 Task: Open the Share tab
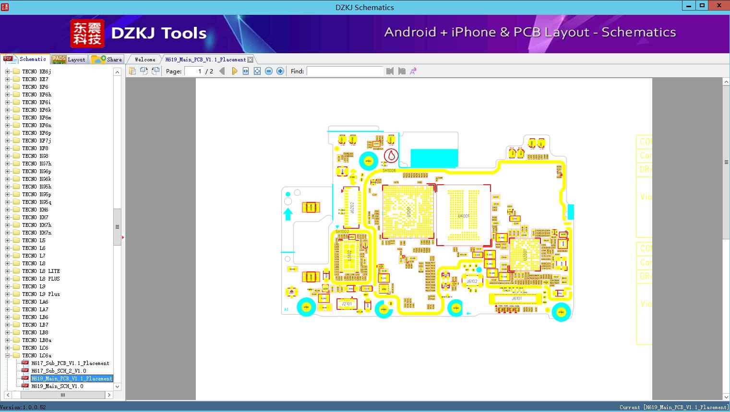click(108, 59)
